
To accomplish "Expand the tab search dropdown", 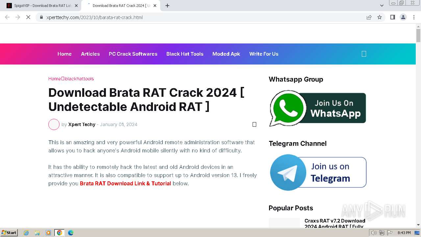I will point(382,6).
